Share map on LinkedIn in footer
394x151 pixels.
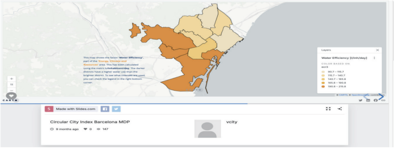(368, 100)
